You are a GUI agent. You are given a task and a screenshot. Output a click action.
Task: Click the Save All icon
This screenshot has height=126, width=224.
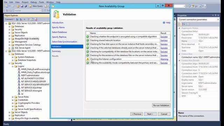coord(26,6)
